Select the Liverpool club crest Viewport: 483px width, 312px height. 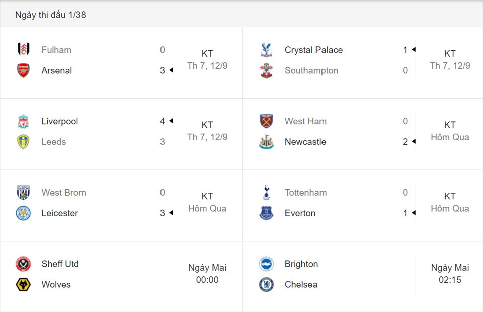(x=24, y=121)
